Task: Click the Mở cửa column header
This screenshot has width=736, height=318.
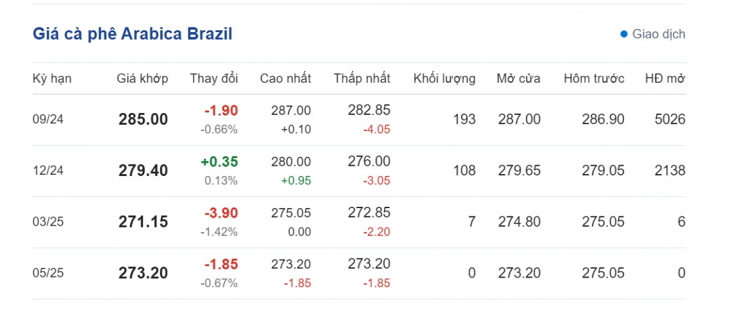Action: tap(518, 79)
